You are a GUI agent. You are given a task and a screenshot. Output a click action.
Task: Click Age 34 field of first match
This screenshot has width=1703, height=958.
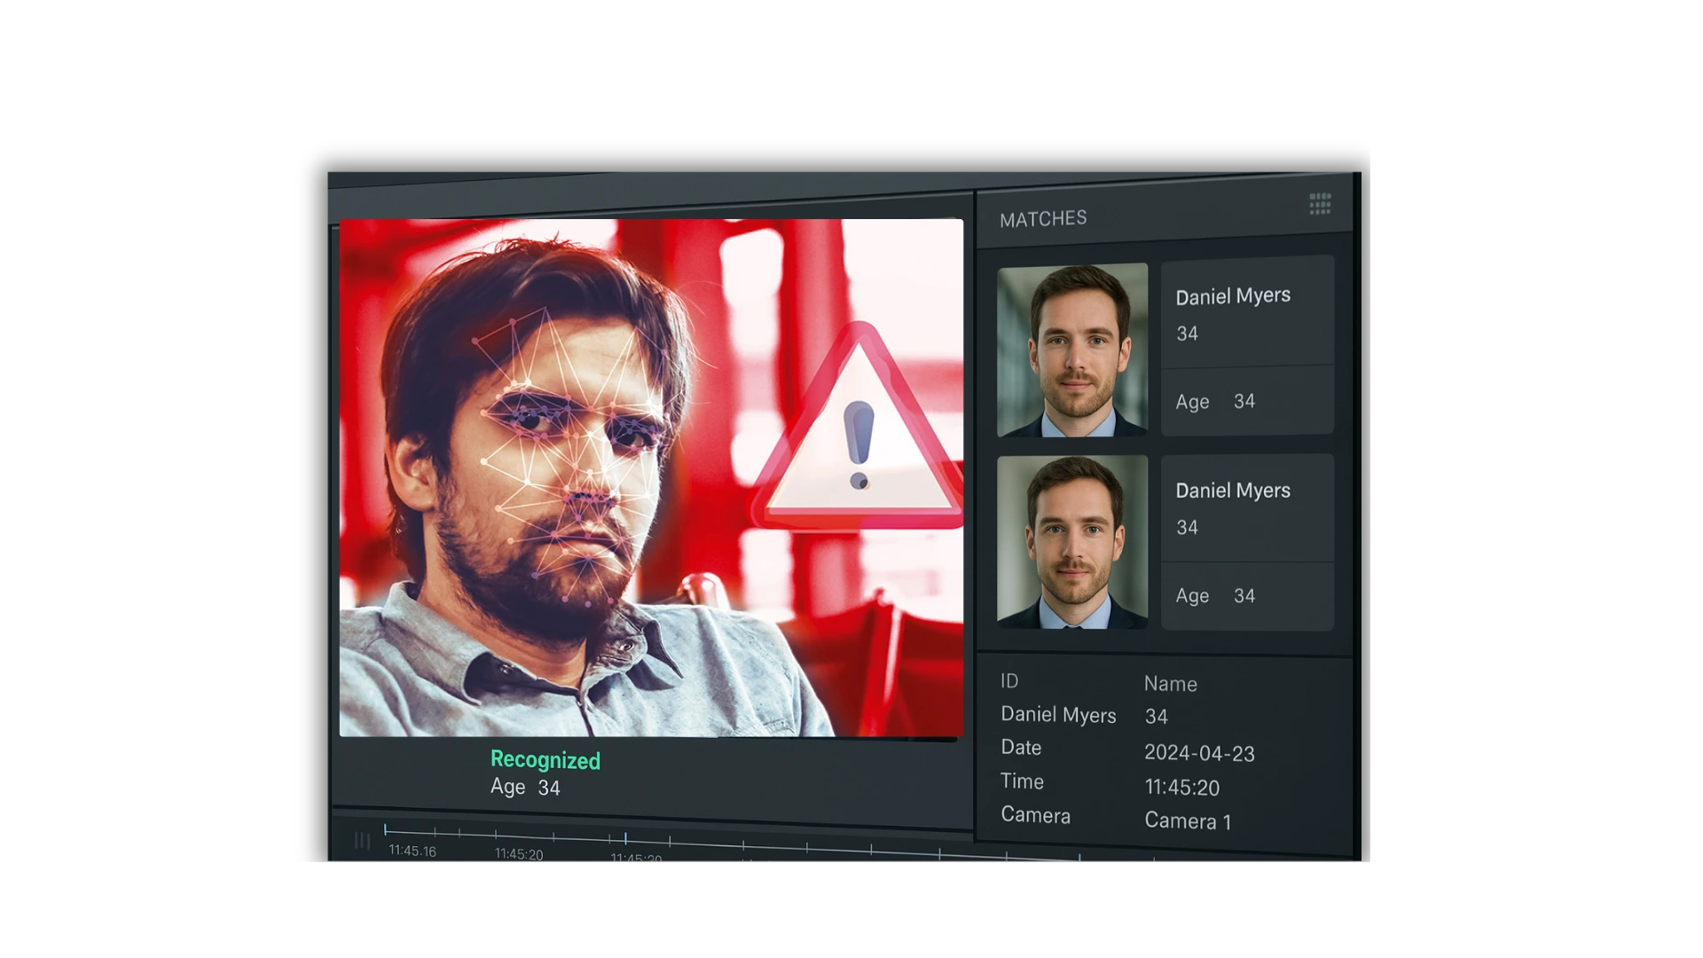tap(1215, 402)
